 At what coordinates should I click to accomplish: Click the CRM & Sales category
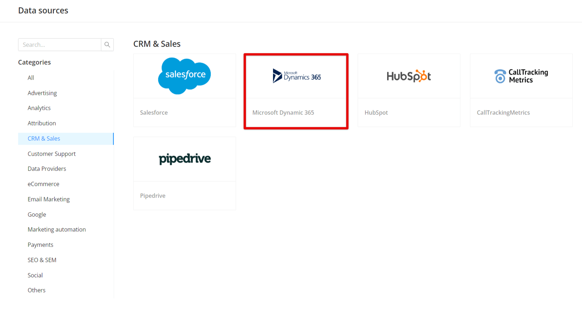pos(44,139)
